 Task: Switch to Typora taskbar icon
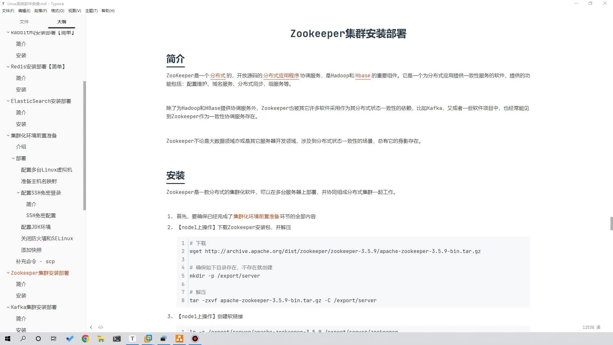132,339
